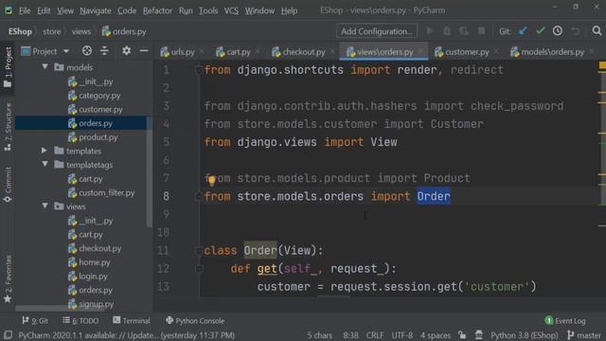Expand the templates folder
Screen dimensions: 606x341
pyautogui.click(x=45, y=151)
